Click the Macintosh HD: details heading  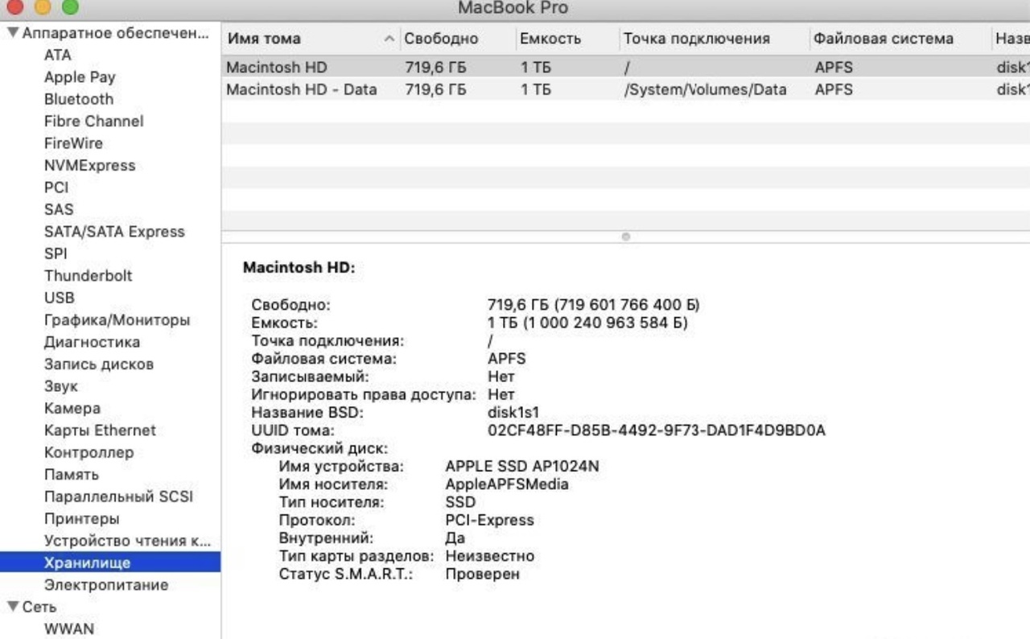point(299,269)
